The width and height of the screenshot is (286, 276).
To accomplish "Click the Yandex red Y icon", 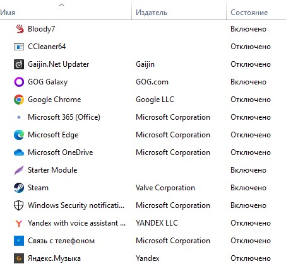I will tap(19, 223).
